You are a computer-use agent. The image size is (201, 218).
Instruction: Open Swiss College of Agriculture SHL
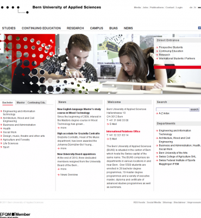click(178, 156)
